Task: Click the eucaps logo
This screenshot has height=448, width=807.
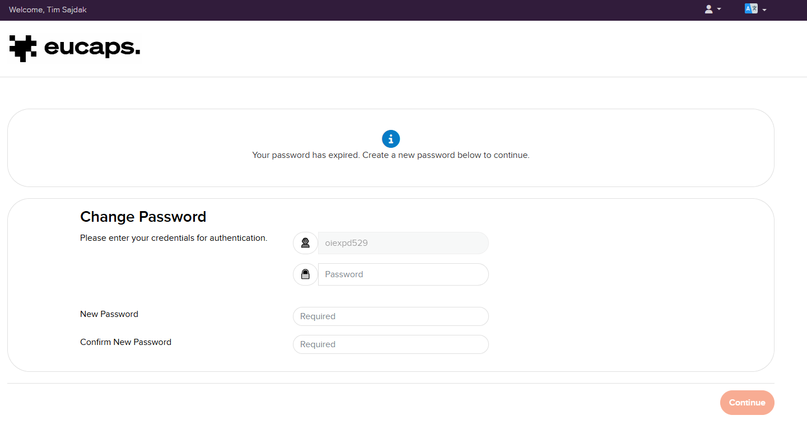Action: pyautogui.click(x=74, y=48)
